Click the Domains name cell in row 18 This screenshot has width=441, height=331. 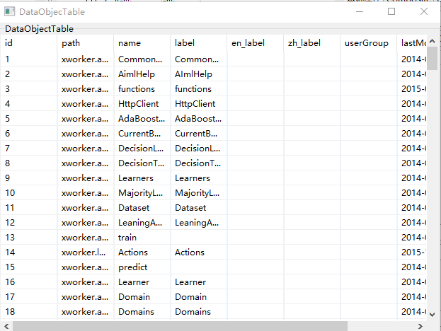coord(142,312)
